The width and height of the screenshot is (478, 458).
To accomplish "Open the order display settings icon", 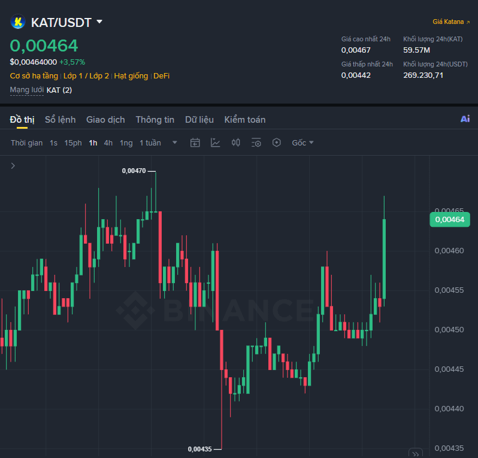I will pos(256,142).
